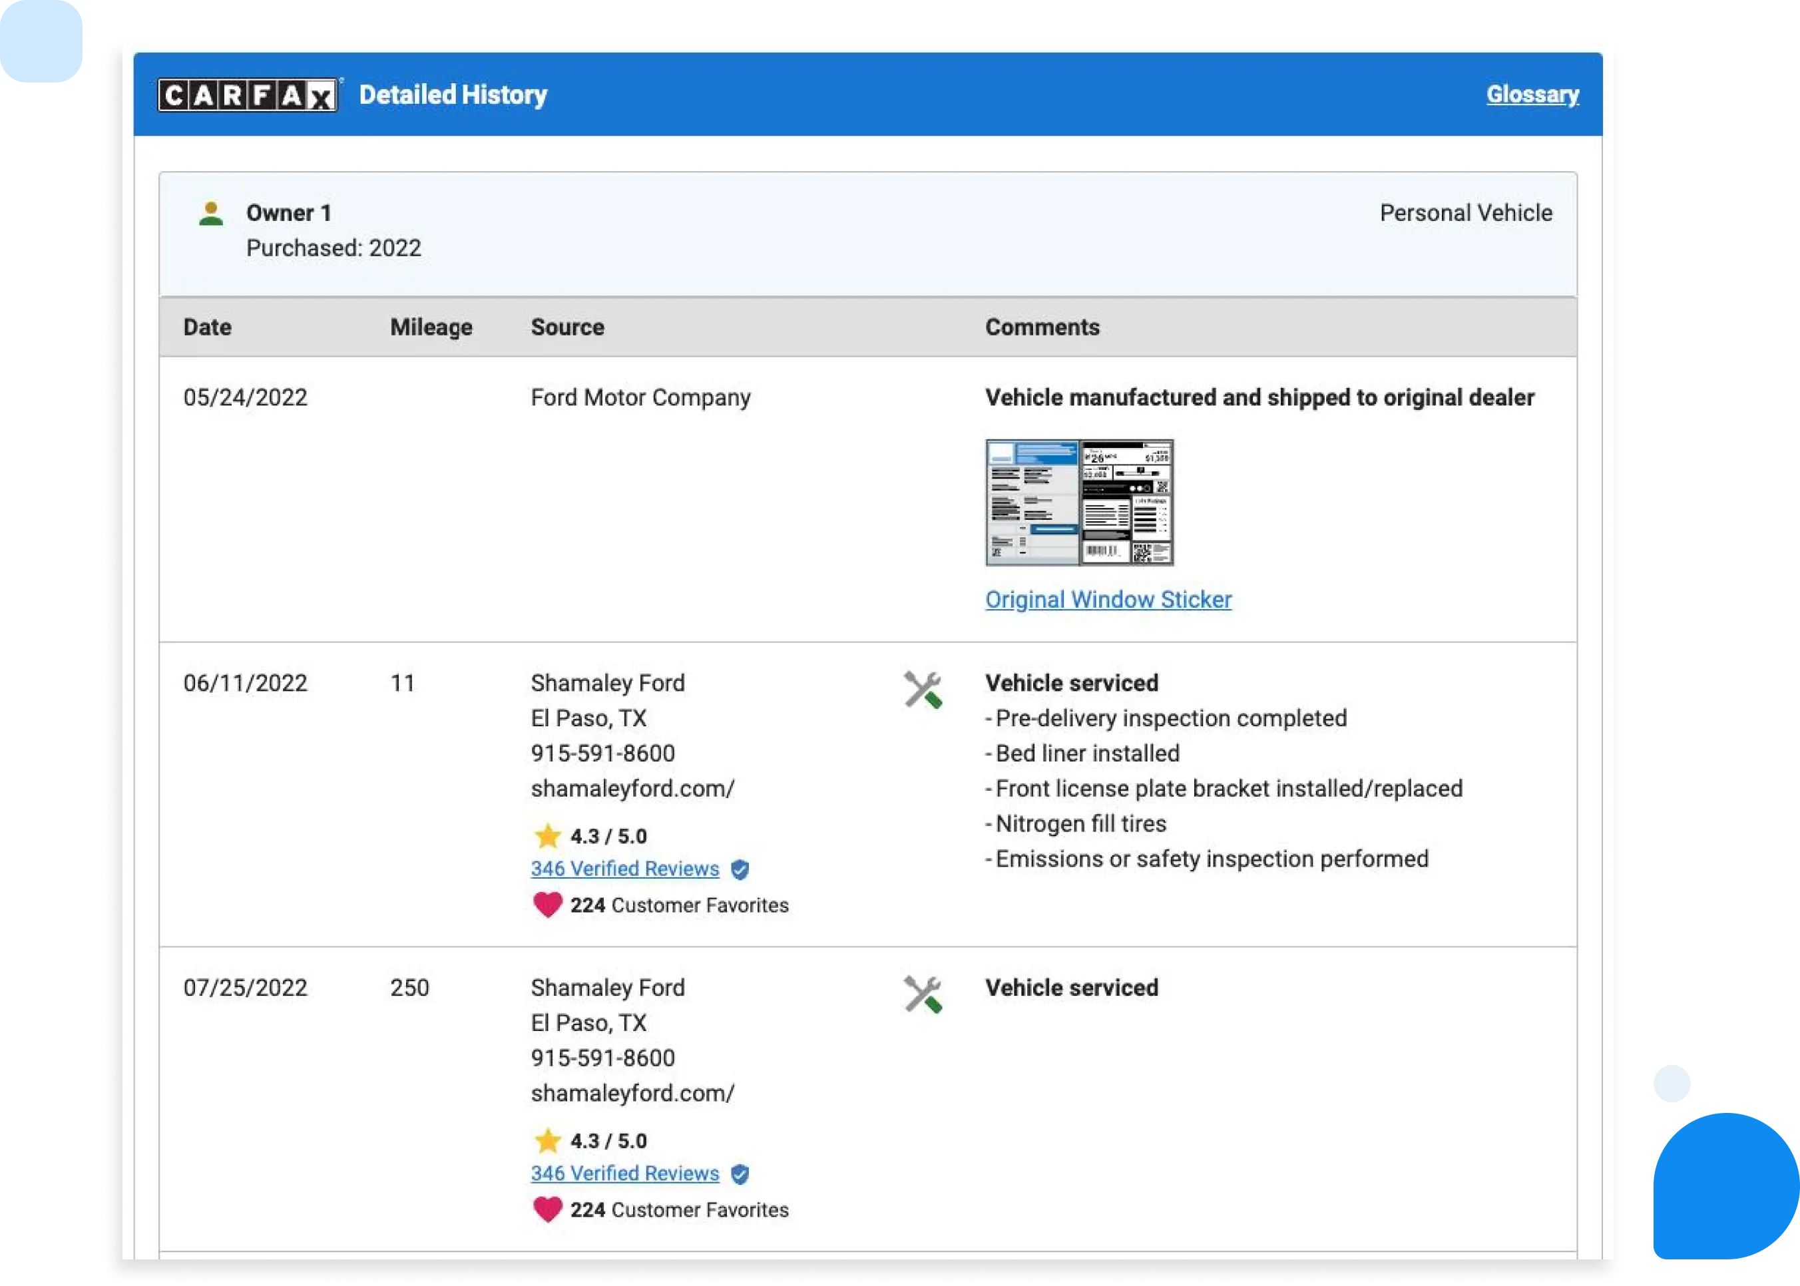Click the Owner 1 person icon
The height and width of the screenshot is (1286, 1800).
point(210,214)
